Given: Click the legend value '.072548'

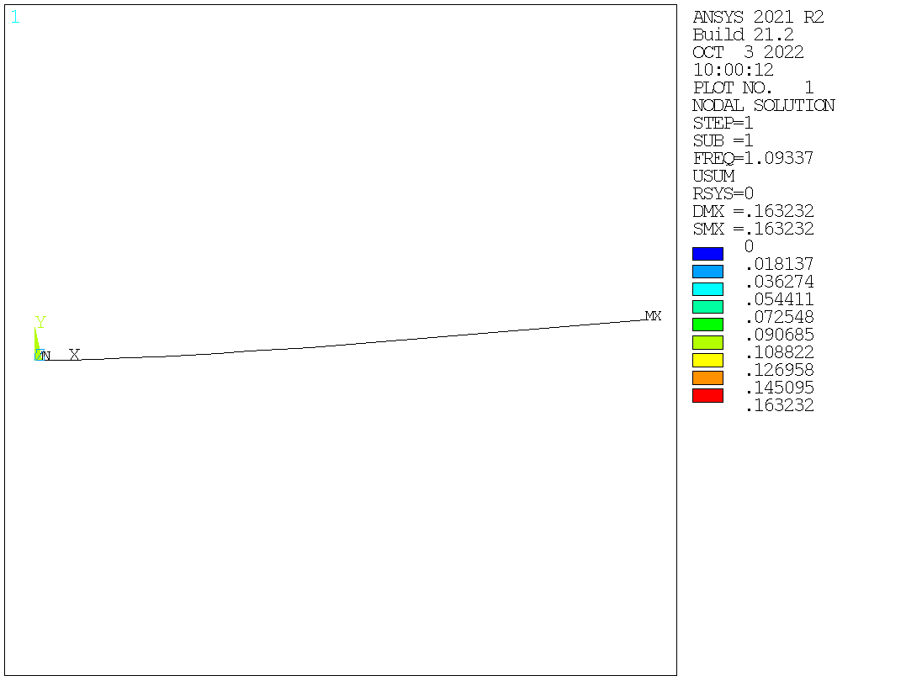Looking at the screenshot, I should pyautogui.click(x=780, y=317).
